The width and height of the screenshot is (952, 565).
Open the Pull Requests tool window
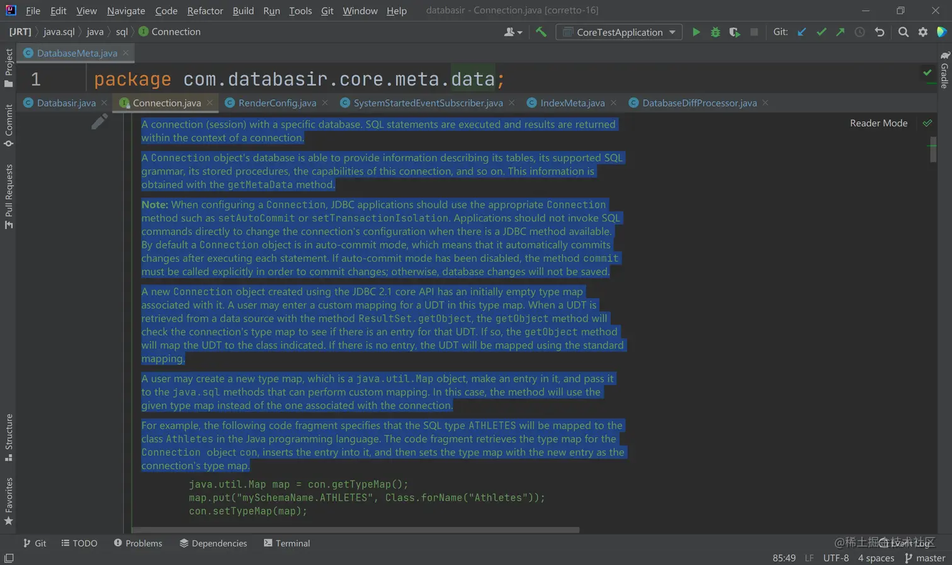coord(8,196)
